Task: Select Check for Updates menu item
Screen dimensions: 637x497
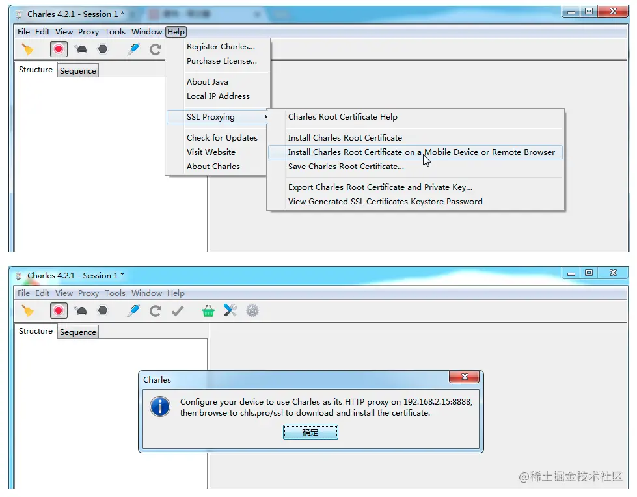Action: click(x=222, y=138)
